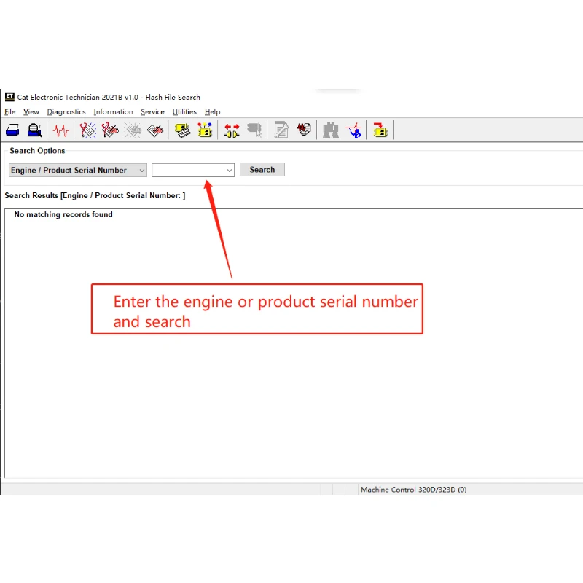
Task: Click the Search button
Action: (262, 170)
